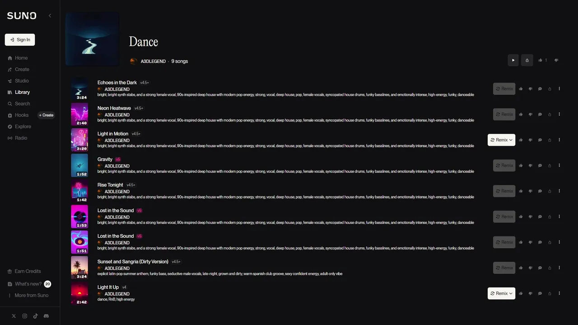Open the TikTok social icon
The height and width of the screenshot is (325, 578).
(35, 316)
